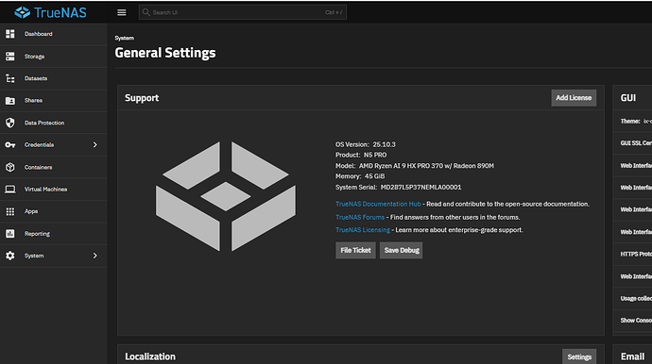Click the Apps grid icon

pyautogui.click(x=10, y=211)
